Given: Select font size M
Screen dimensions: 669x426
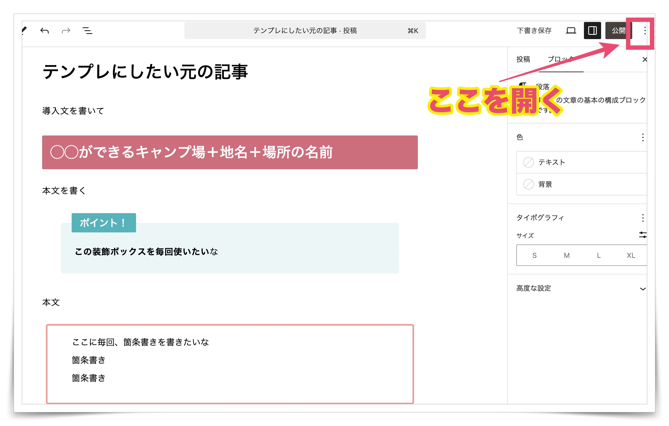Looking at the screenshot, I should [x=566, y=255].
